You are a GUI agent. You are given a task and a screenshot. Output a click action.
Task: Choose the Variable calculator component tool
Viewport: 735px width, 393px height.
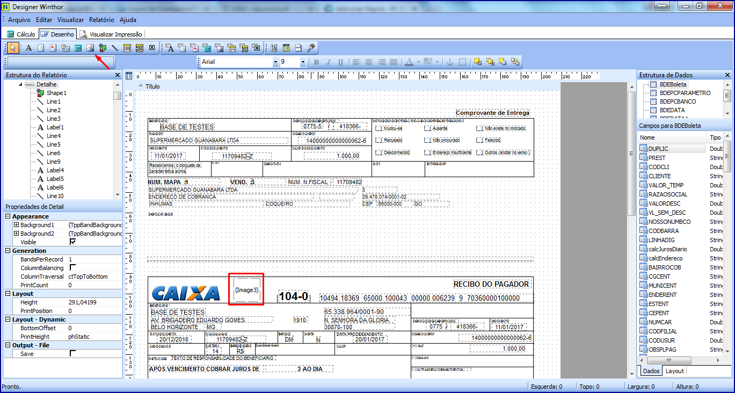[x=78, y=48]
